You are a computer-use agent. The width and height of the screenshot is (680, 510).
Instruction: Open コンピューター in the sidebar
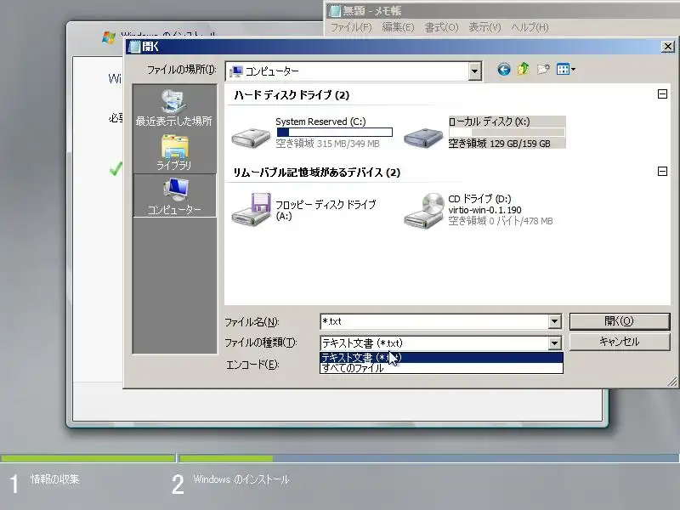coord(174,196)
